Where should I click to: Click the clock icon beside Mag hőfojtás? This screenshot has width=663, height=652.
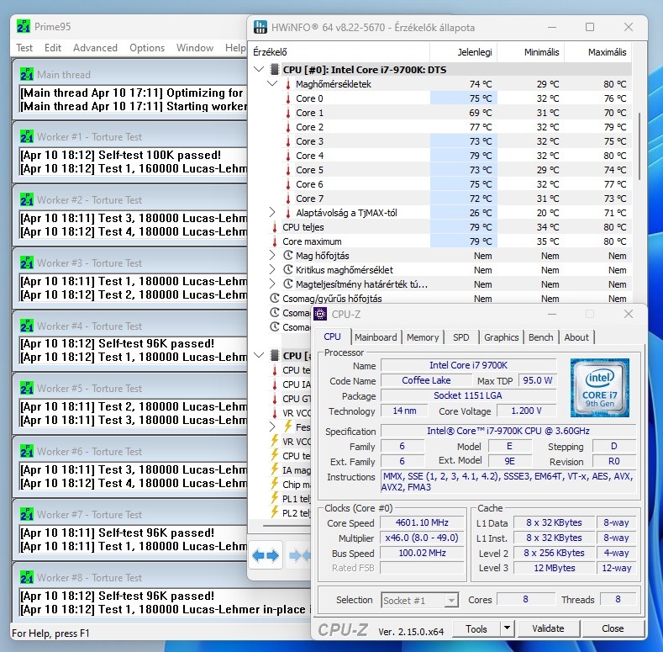(x=288, y=255)
